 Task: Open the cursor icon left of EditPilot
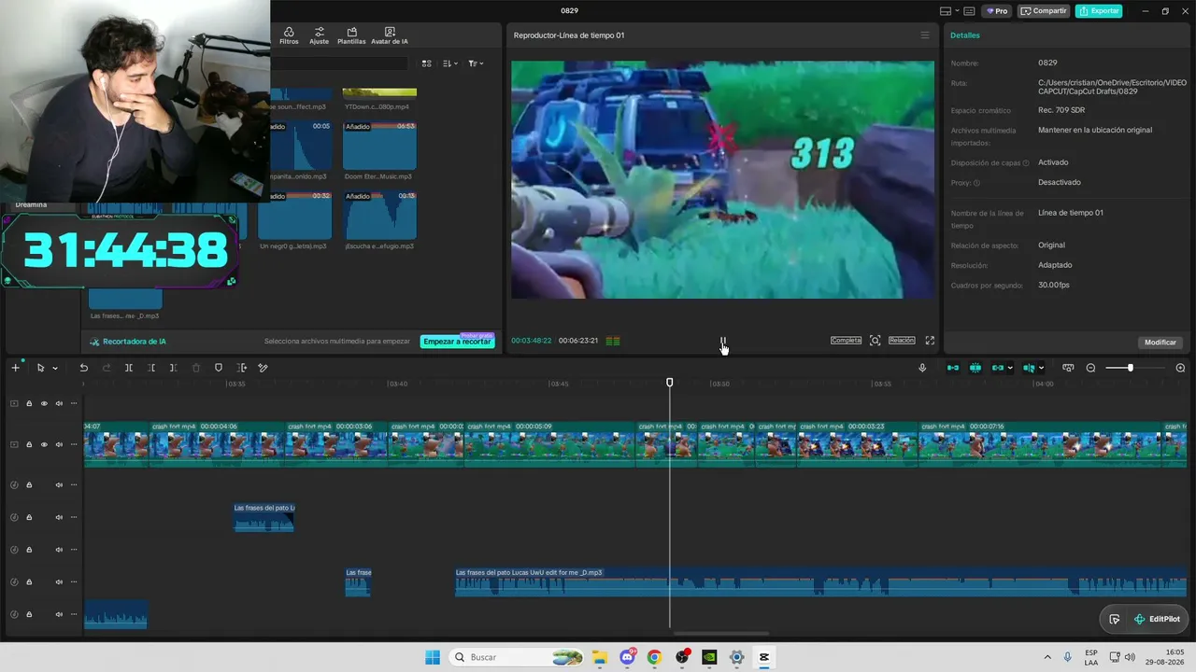(x=1115, y=619)
